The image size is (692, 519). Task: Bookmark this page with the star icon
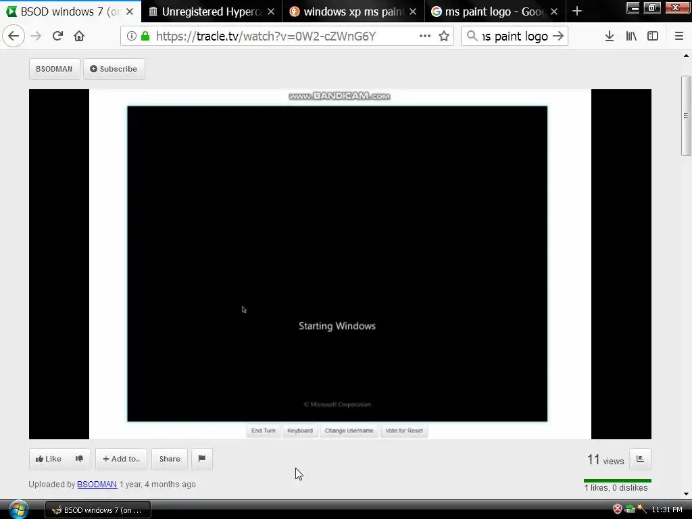coord(444,36)
